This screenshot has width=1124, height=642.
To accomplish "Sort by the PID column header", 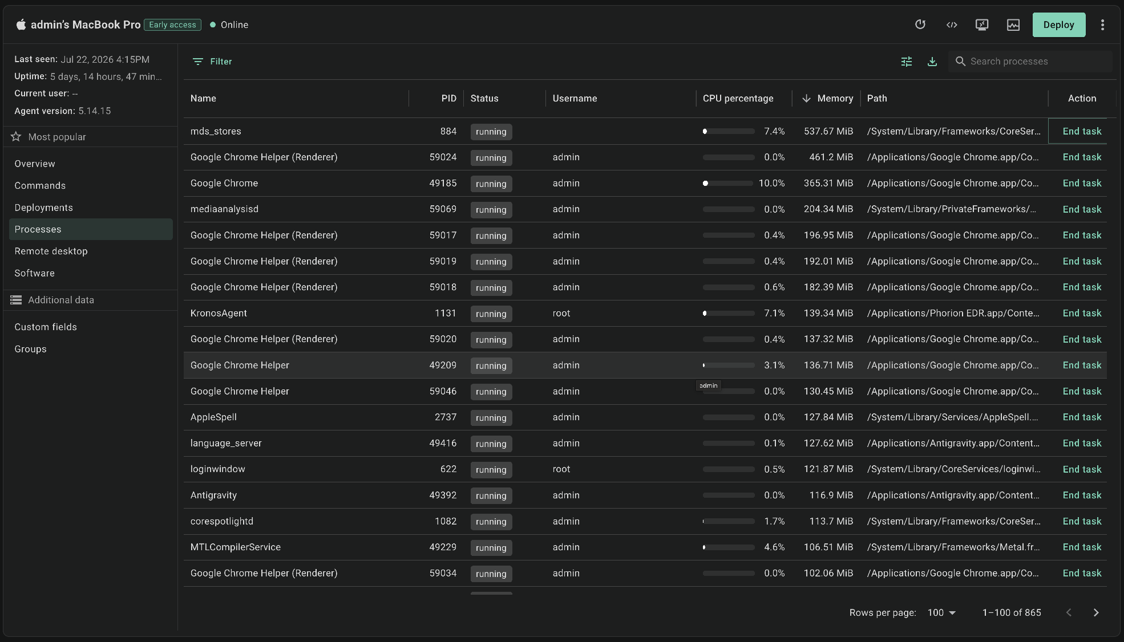I will click(x=448, y=99).
